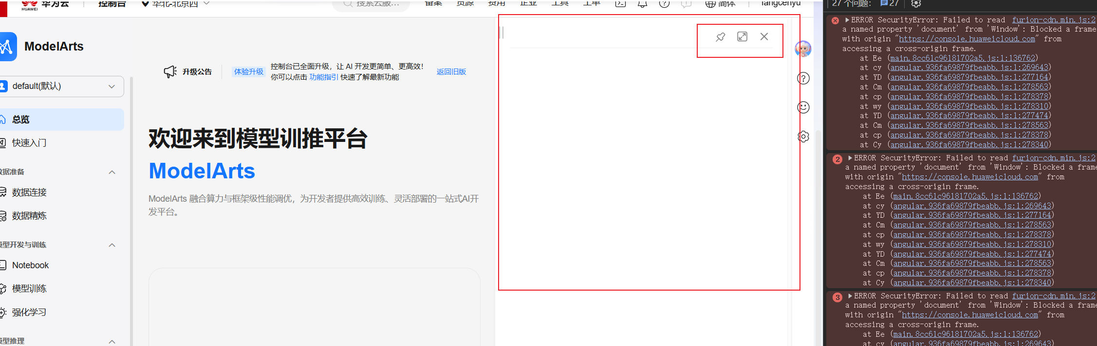1097x346 pixels.
Task: Pin the side panel with the pushpin icon
Action: (x=720, y=37)
